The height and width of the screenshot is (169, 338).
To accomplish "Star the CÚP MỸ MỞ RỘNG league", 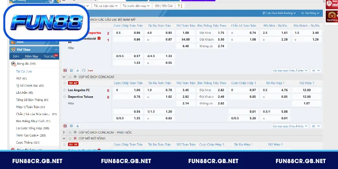I will tap(70, 139).
